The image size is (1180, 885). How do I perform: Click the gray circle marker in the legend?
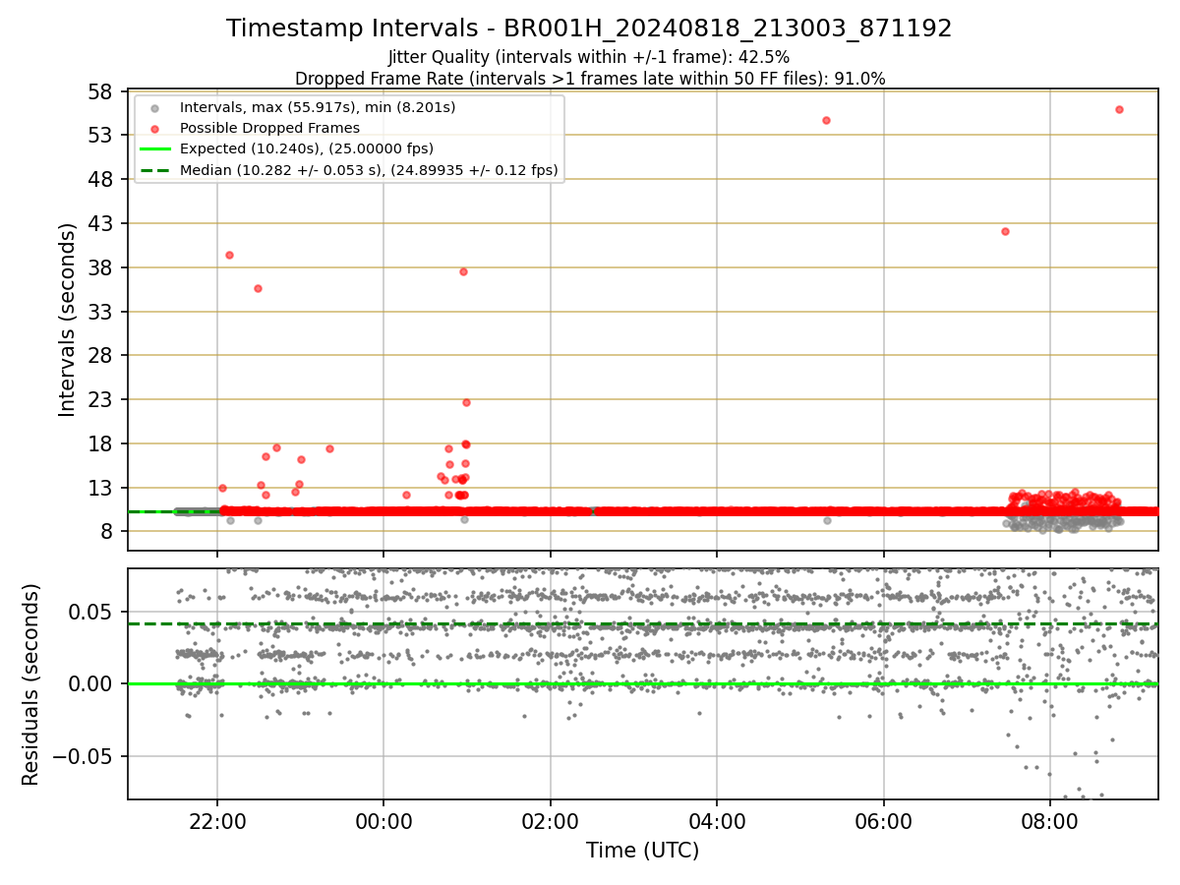click(154, 108)
